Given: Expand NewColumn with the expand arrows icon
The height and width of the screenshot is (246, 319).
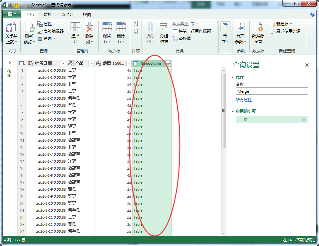Looking at the screenshot, I should (x=168, y=63).
